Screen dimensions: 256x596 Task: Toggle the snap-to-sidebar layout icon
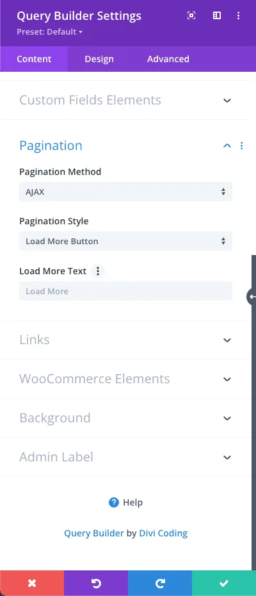click(216, 15)
